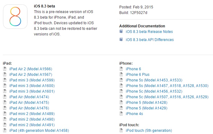Viewport: 213px width, 134px height.
Task: Click file icon next to iPhone 4s
Action: pyautogui.click(x=121, y=113)
